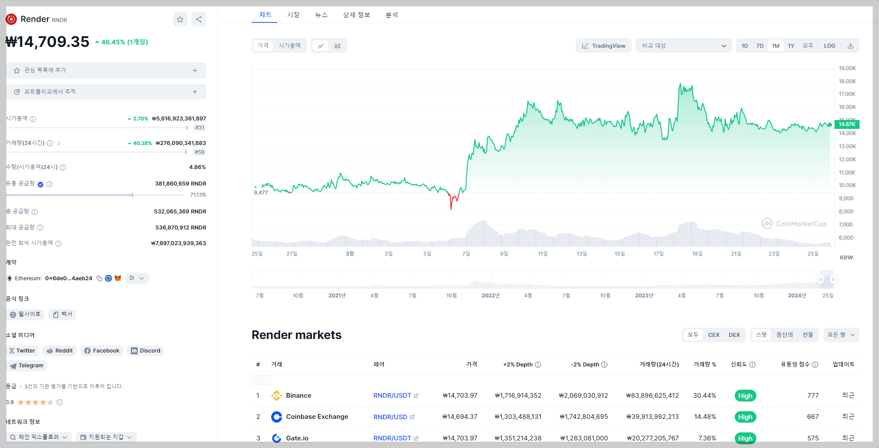Click the Binance exchange logo
This screenshot has height=448, width=879.
(277, 396)
